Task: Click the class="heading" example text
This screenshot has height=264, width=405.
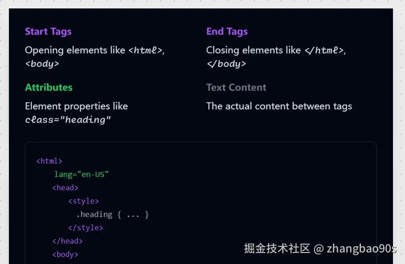Action: coord(68,120)
